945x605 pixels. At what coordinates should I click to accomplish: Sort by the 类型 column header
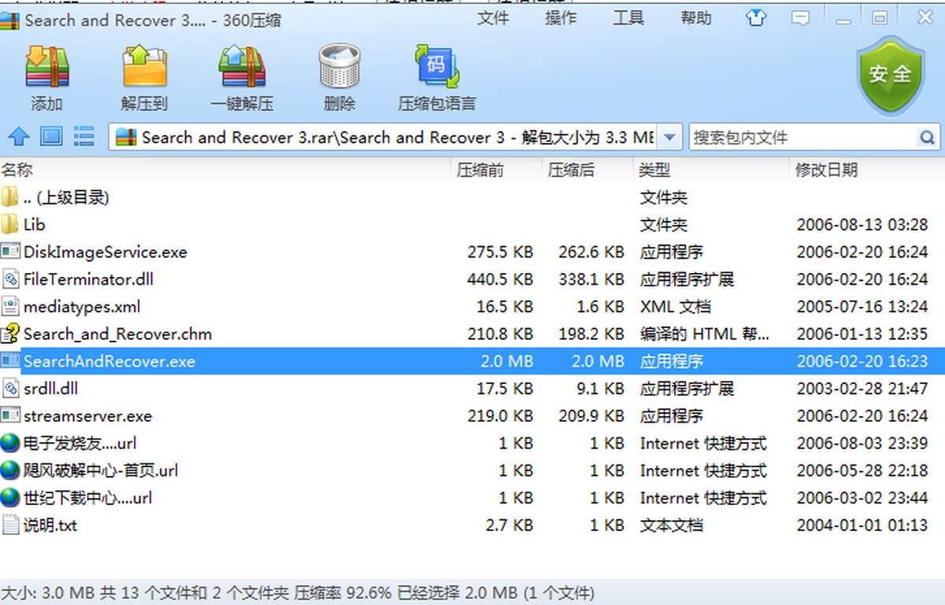(654, 170)
